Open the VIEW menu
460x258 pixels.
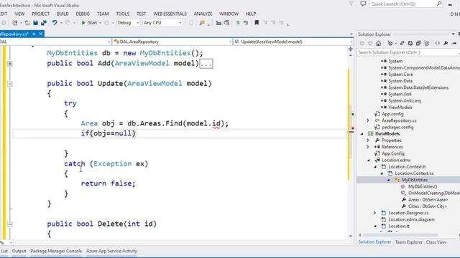19,14
